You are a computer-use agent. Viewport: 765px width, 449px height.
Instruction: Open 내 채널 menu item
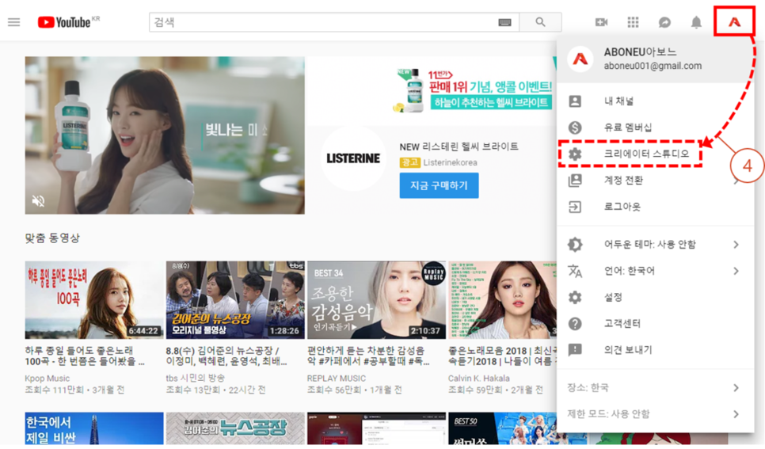click(x=655, y=101)
